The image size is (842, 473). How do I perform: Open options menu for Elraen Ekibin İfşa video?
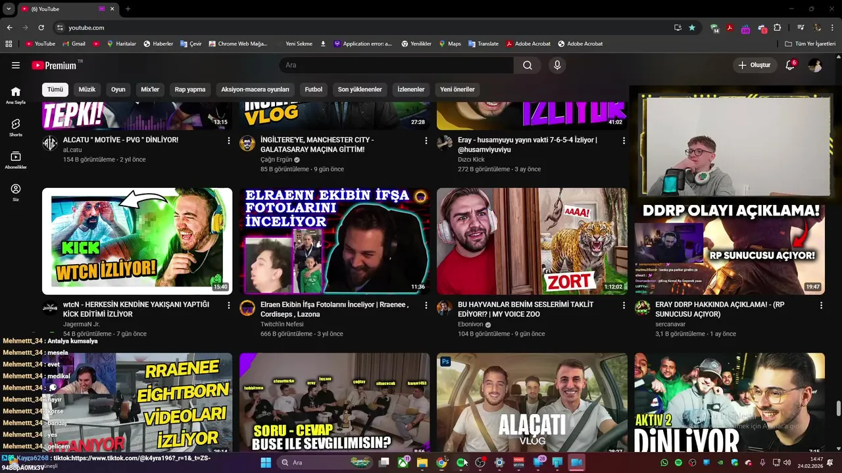point(426,305)
